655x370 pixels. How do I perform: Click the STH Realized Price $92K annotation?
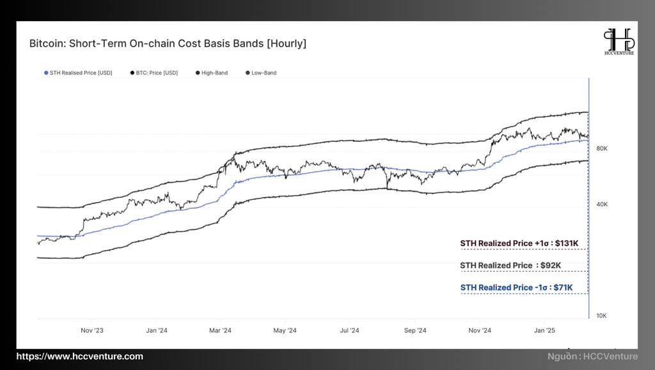point(510,265)
